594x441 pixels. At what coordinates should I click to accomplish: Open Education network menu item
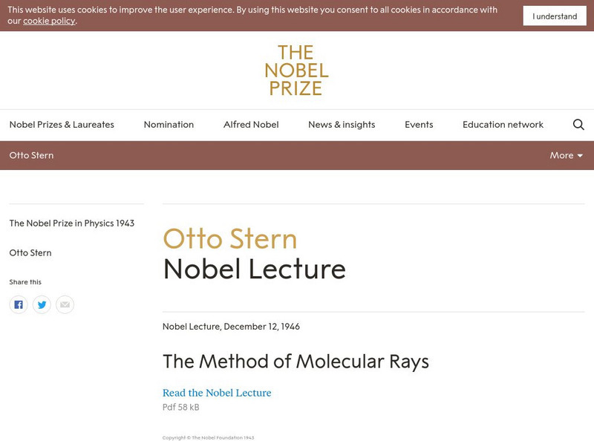[x=503, y=125]
